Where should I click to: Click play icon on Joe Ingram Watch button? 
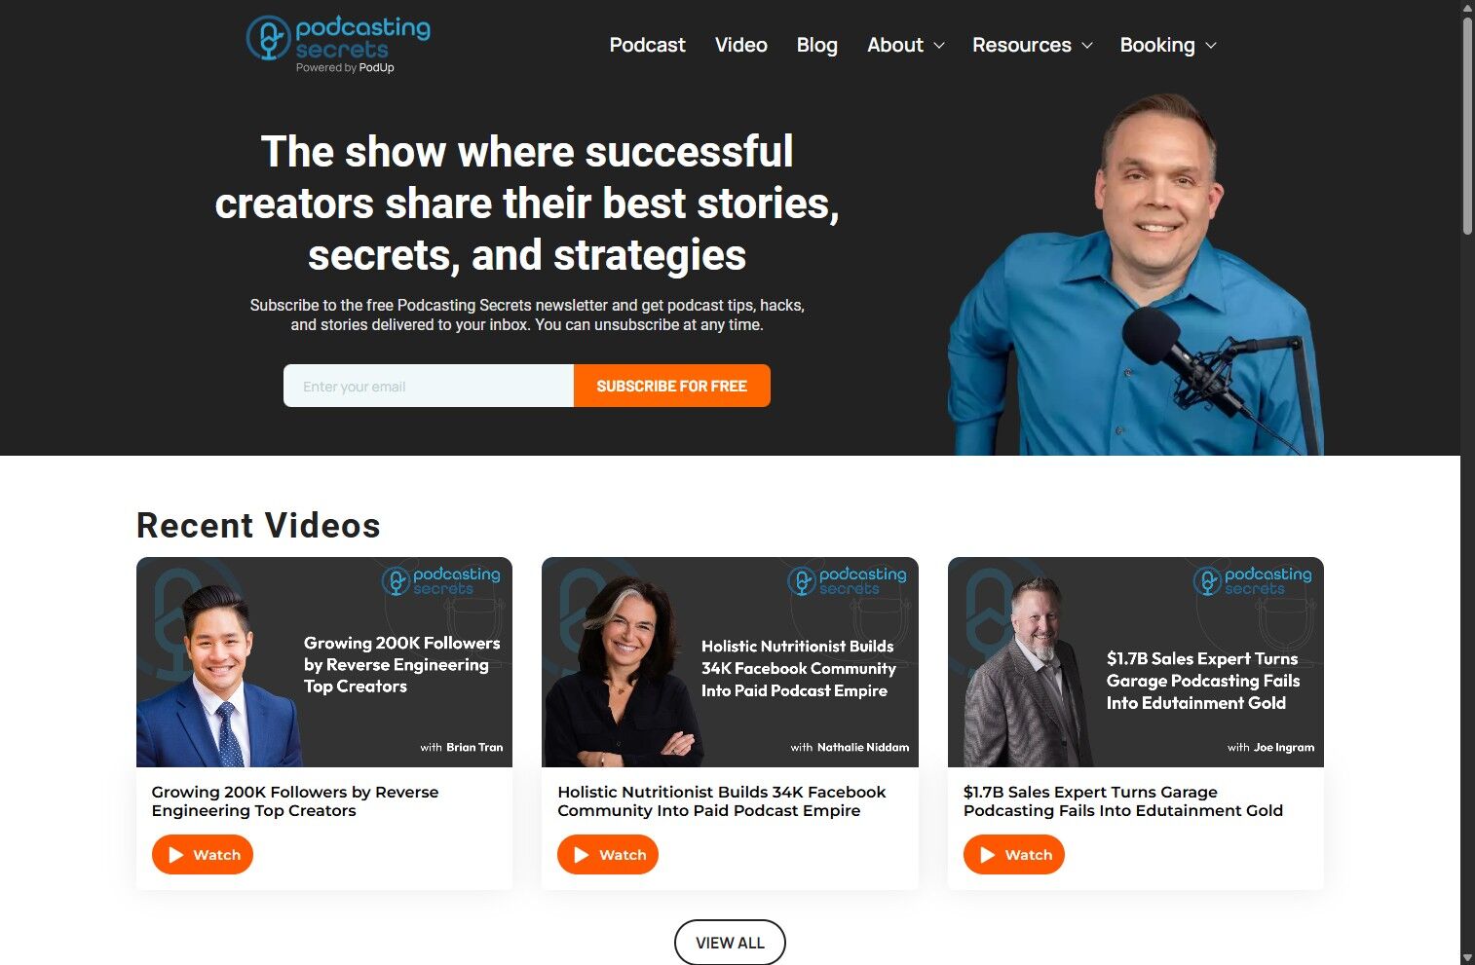[x=988, y=855]
